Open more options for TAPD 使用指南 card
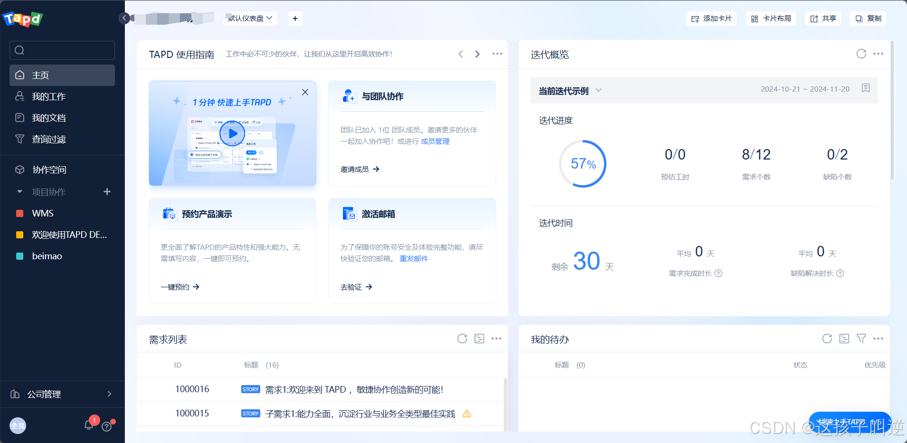This screenshot has width=907, height=443. (x=497, y=54)
